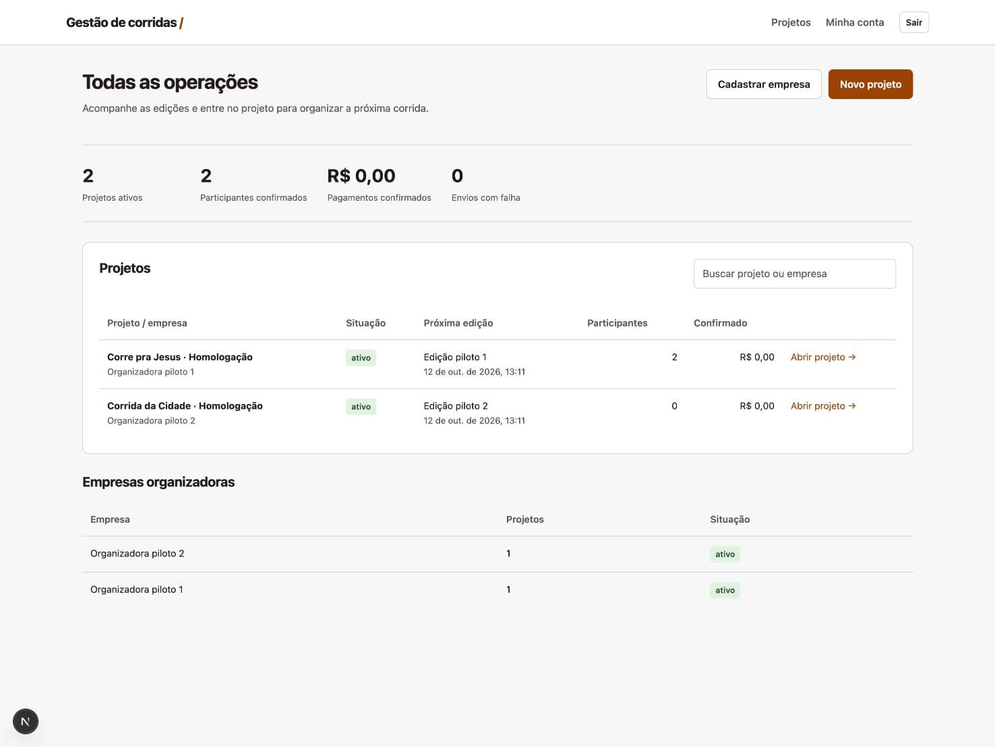Click Todas as operações heading

click(x=170, y=82)
